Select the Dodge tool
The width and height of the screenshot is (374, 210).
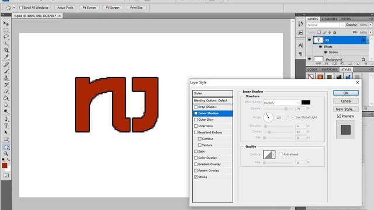click(x=6, y=111)
